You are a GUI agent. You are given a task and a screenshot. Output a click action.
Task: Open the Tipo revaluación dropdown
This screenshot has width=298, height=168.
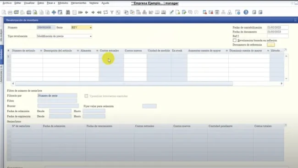[91, 36]
